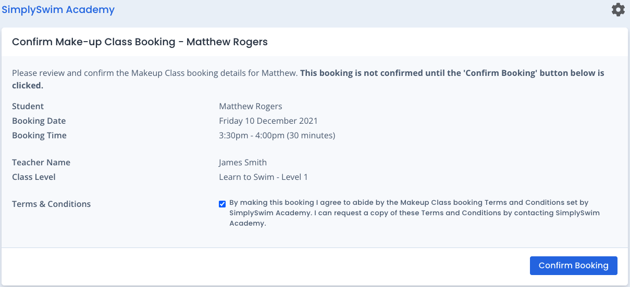Click the bold not-confirmed warning text
630x287 pixels.
452,73
